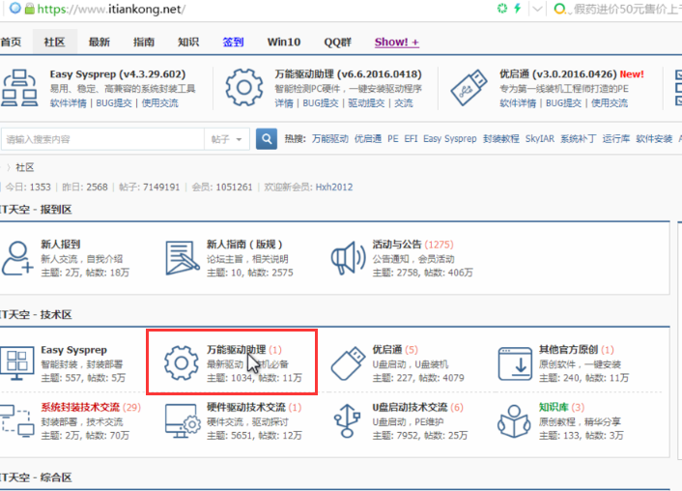Select the 指南 navigation tab

pyautogui.click(x=144, y=42)
